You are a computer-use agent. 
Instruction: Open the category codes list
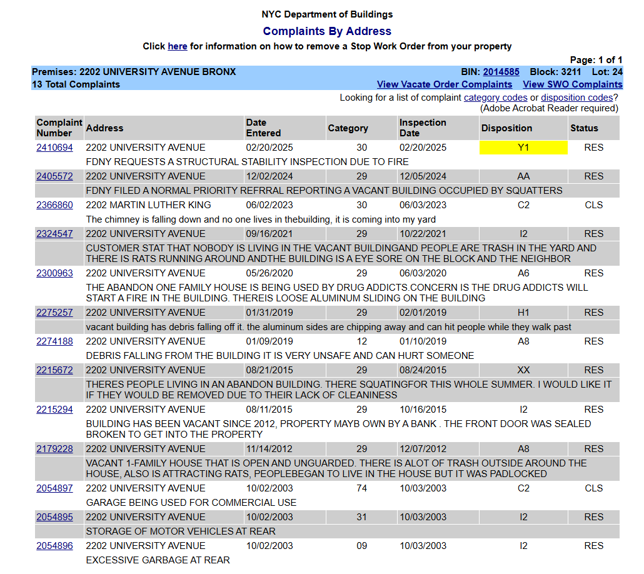point(495,98)
